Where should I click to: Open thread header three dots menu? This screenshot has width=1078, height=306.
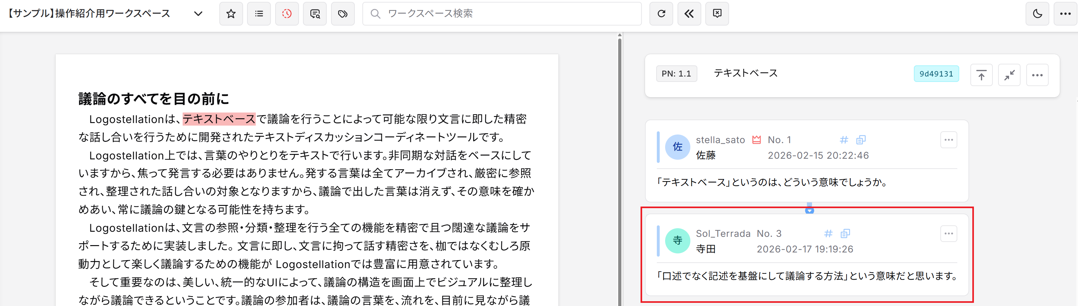click(1037, 75)
